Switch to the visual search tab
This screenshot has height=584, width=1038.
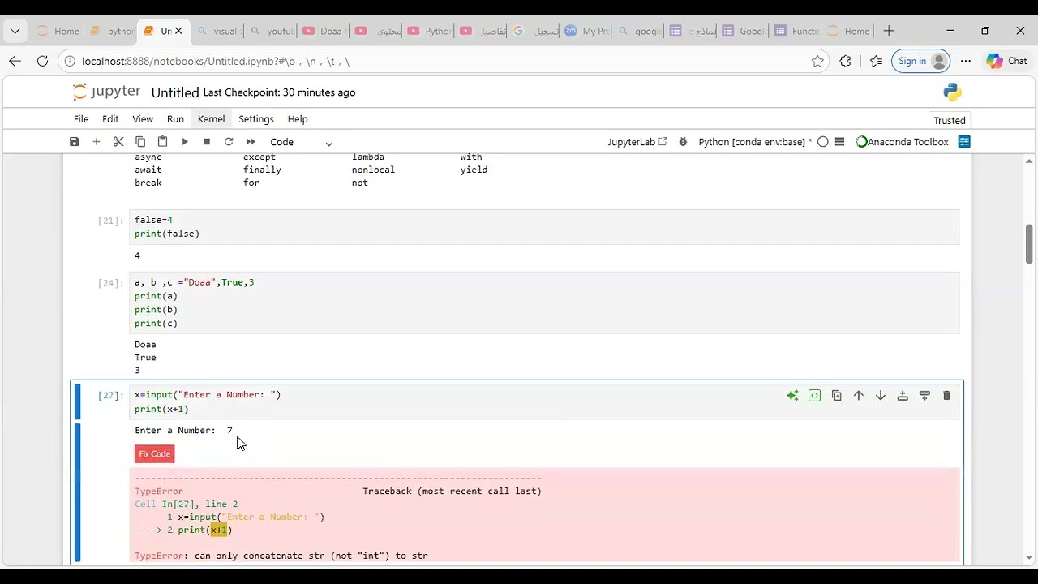pos(218,31)
